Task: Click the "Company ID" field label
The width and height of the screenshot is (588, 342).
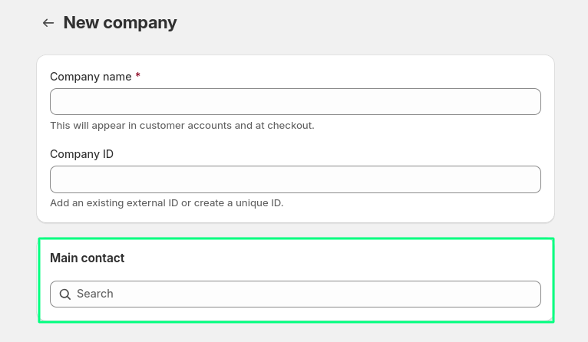Action: [x=81, y=154]
